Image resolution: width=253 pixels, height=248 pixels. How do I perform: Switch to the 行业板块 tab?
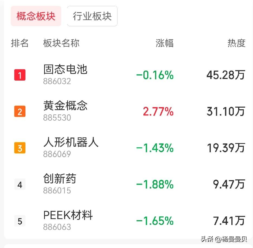point(92,16)
